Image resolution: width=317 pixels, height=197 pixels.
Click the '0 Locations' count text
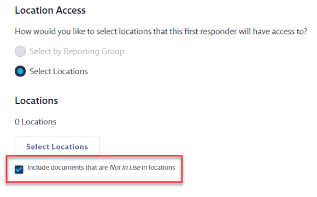click(x=36, y=122)
